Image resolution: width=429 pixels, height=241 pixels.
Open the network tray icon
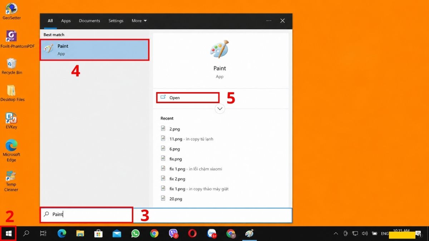(x=355, y=234)
